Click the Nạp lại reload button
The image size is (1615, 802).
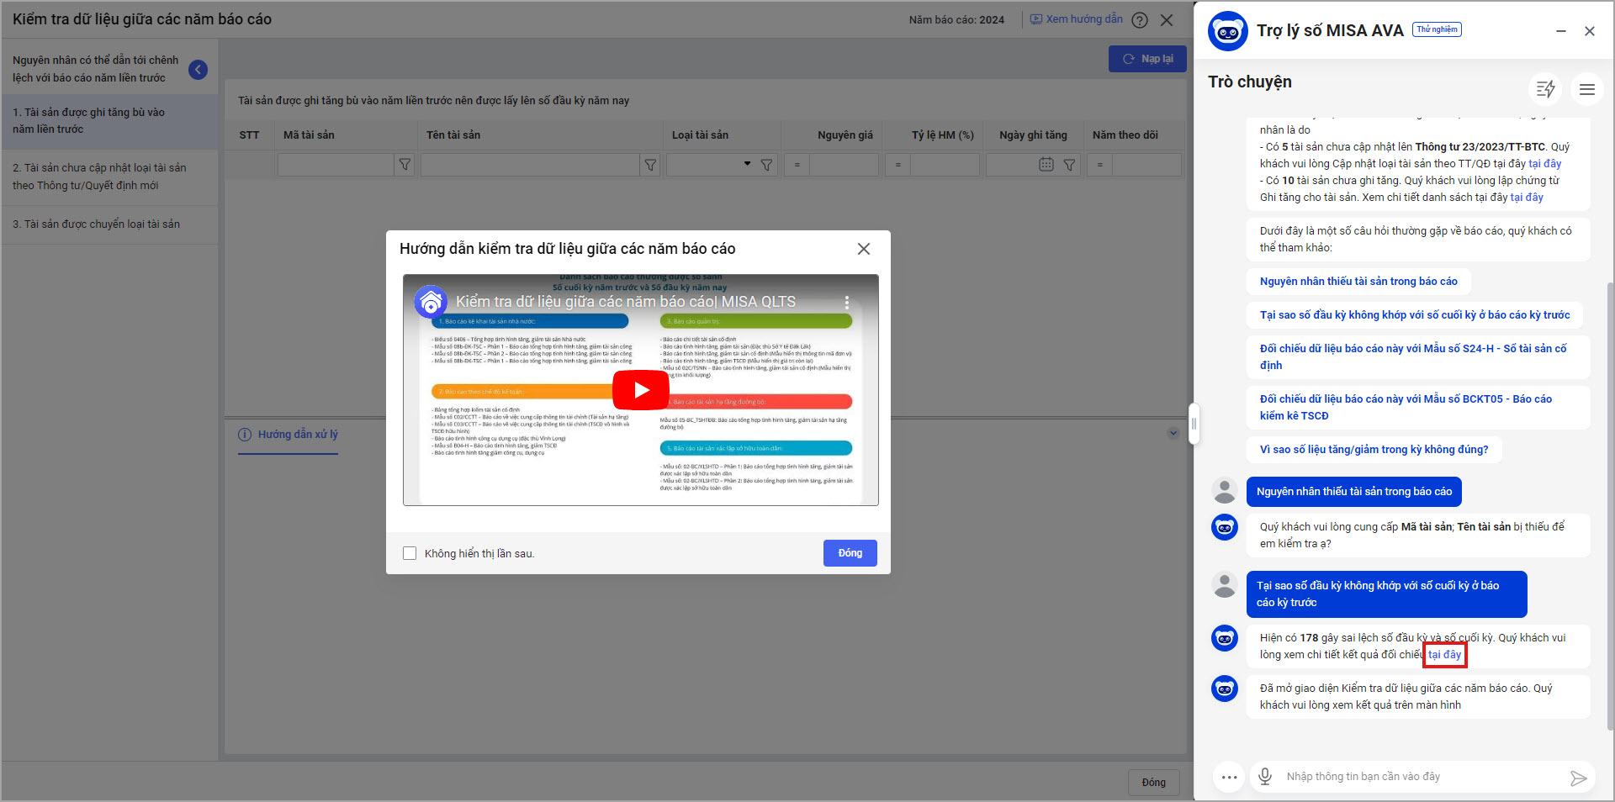(1147, 59)
